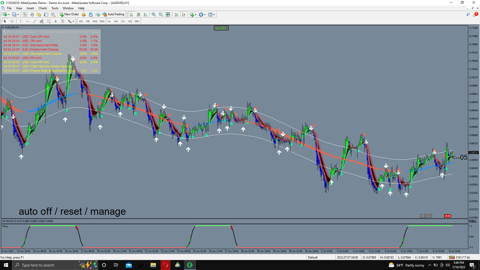This screenshot has height=270, width=480.
Task: Toggle the Chart Shift button
Action: (x=183, y=14)
